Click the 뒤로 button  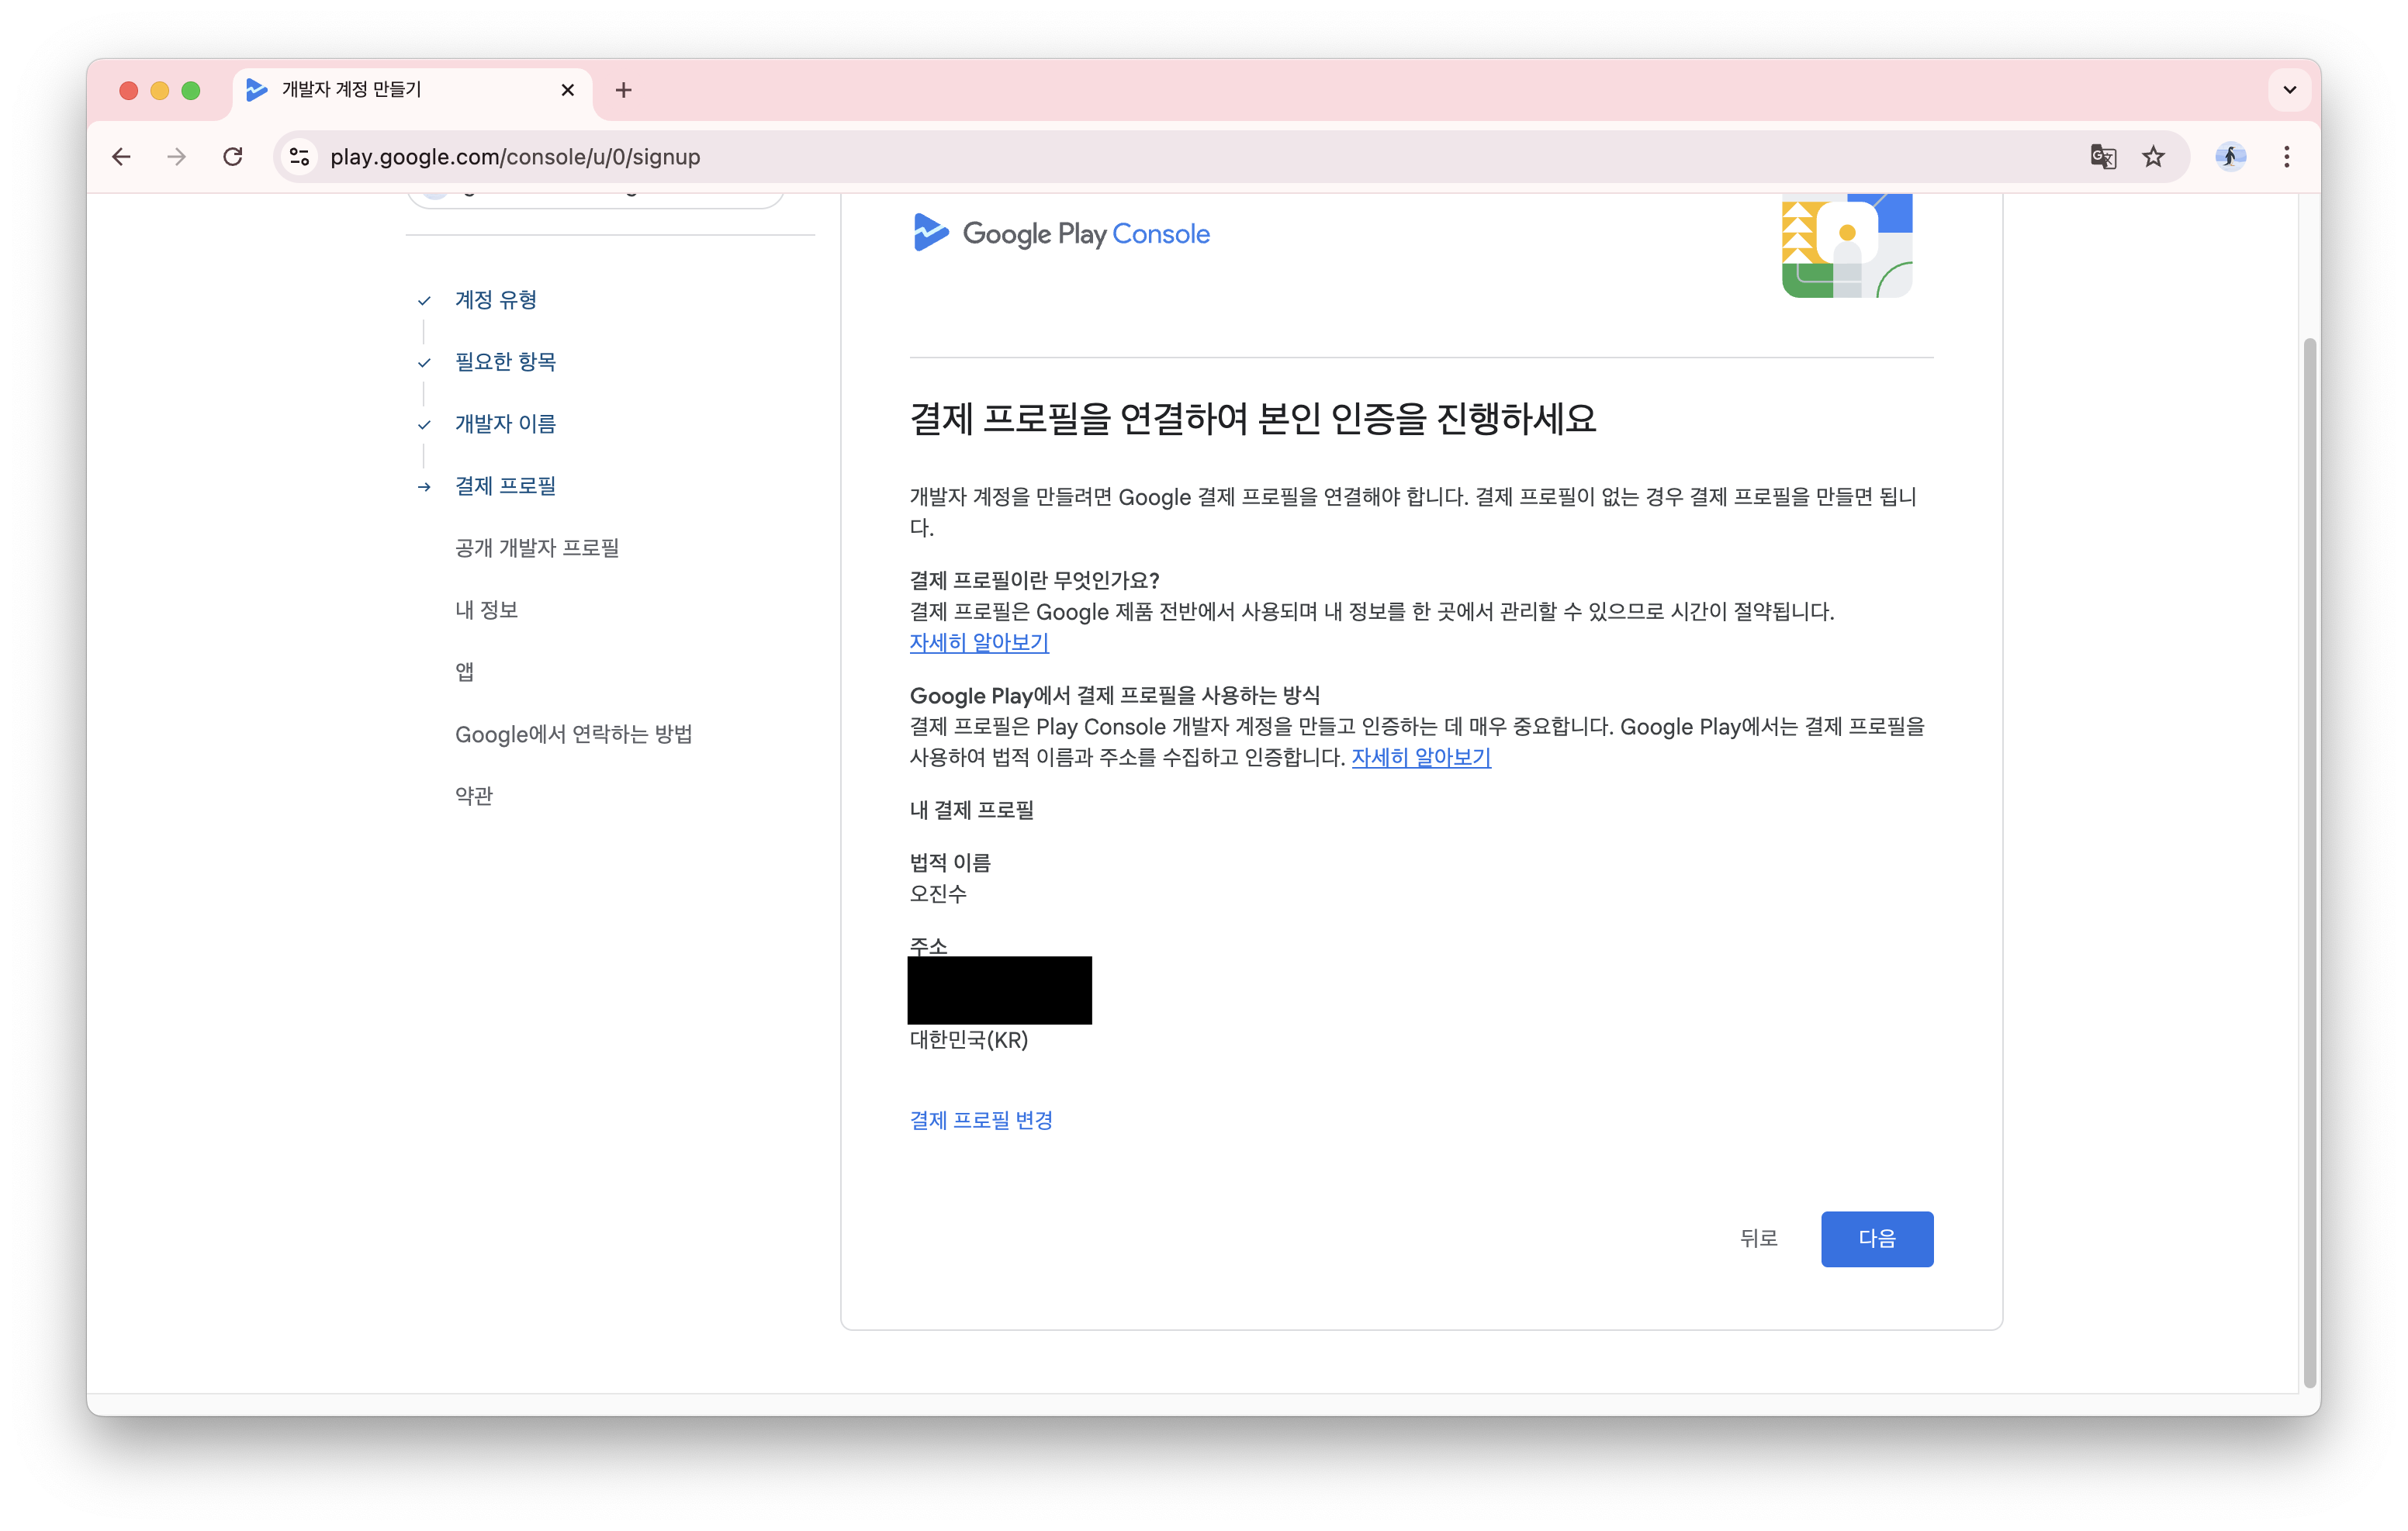tap(1760, 1238)
